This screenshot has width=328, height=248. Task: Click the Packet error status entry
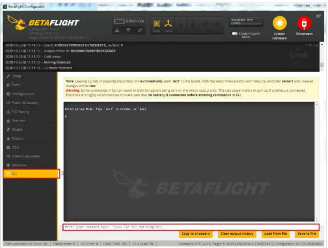pos(64,244)
